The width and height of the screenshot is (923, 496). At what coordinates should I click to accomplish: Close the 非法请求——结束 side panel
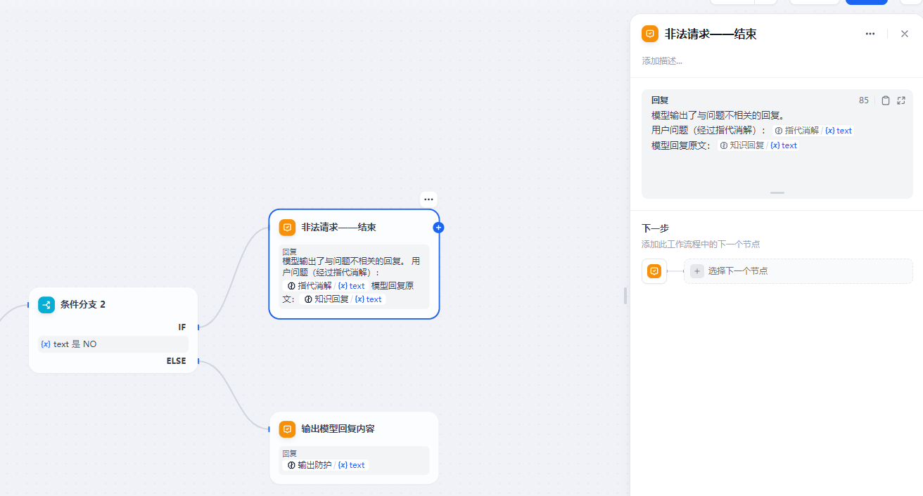(905, 34)
